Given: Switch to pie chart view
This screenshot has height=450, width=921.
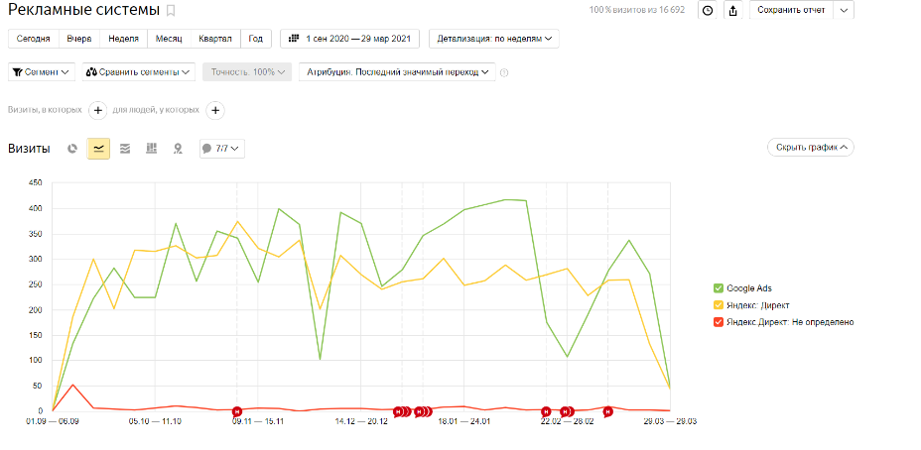Looking at the screenshot, I should tap(72, 149).
